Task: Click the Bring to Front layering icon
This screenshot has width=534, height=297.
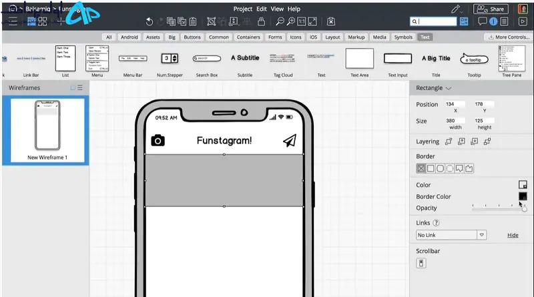Action: pyautogui.click(x=449, y=141)
